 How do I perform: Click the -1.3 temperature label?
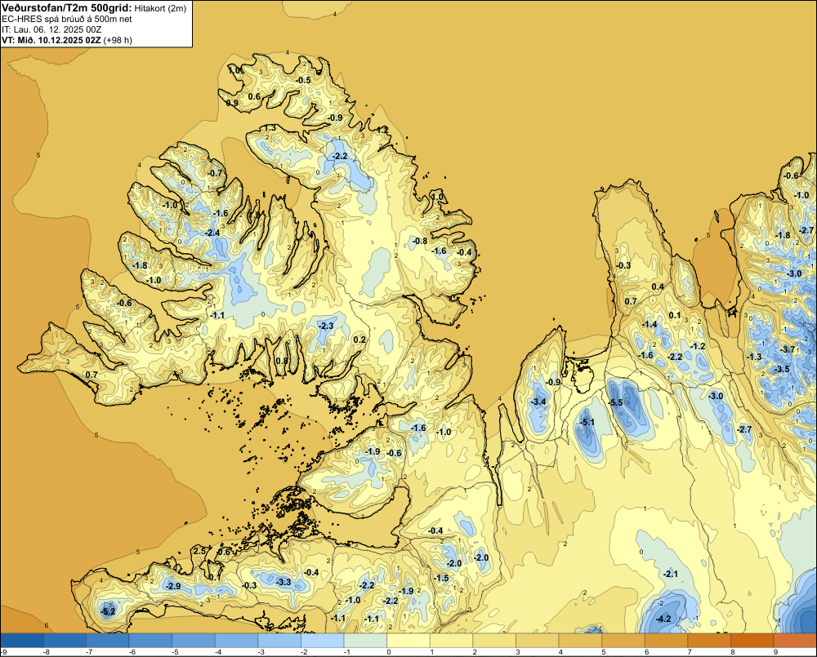[754, 357]
